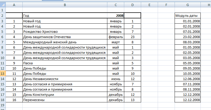Select column G header
This screenshot has width=211, height=110.
point(188,5)
